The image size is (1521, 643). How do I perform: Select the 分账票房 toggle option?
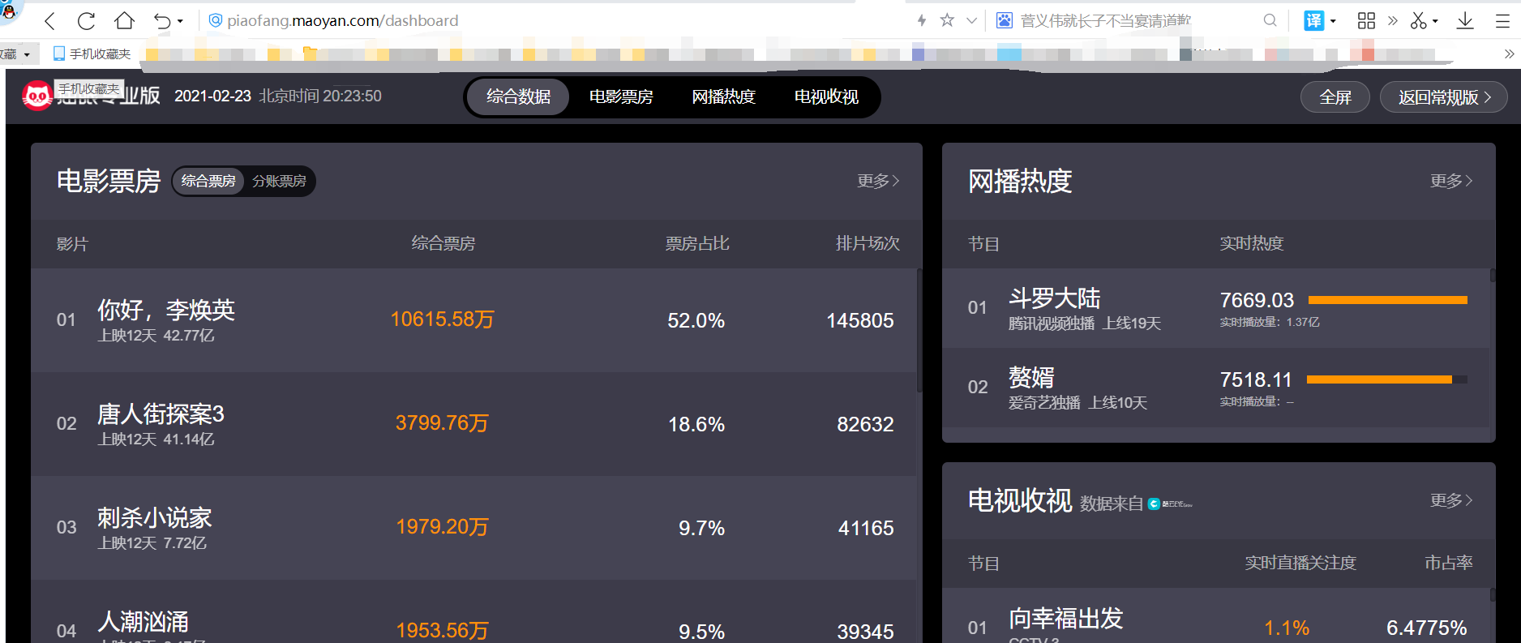point(279,181)
